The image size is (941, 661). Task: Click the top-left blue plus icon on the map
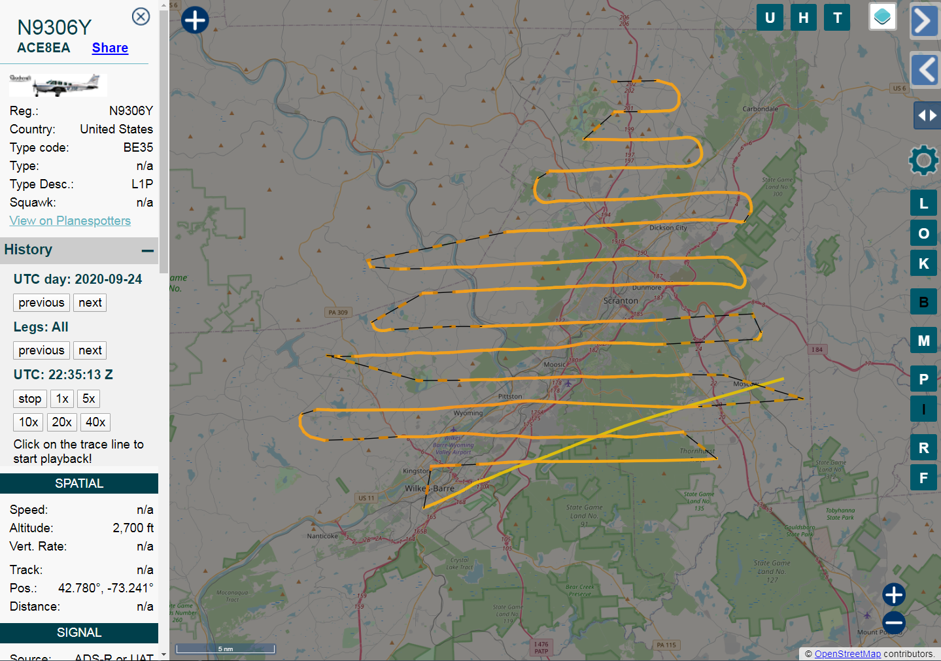195,20
